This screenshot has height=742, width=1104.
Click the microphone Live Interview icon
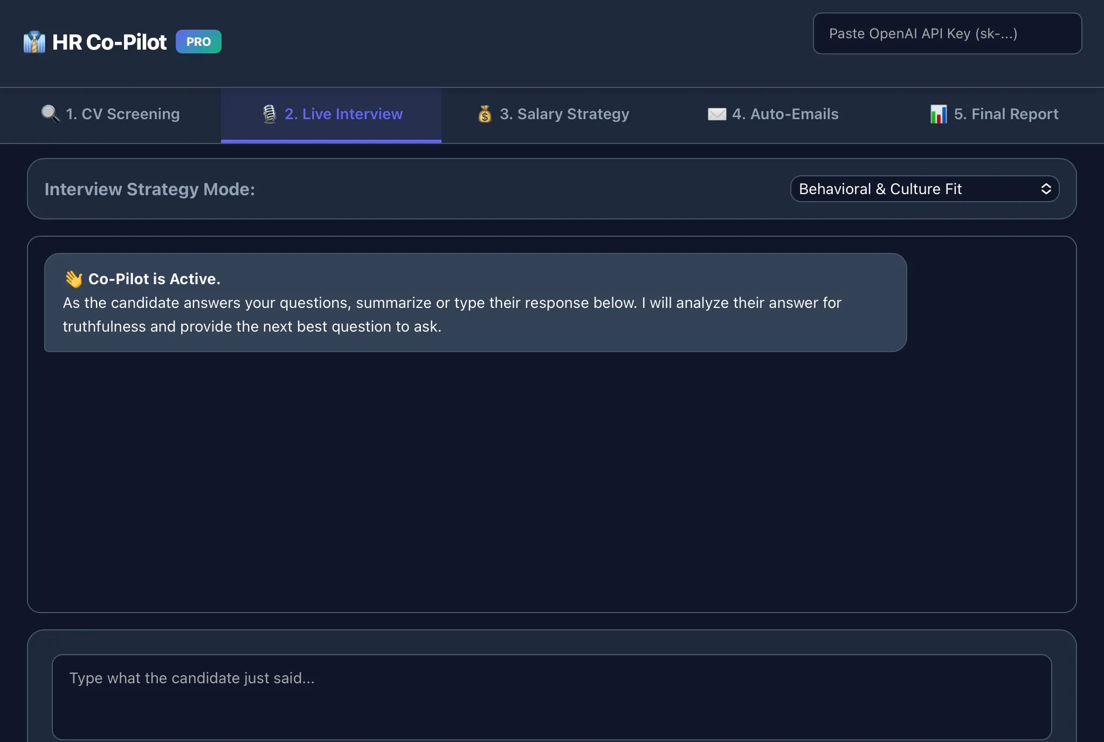click(270, 114)
